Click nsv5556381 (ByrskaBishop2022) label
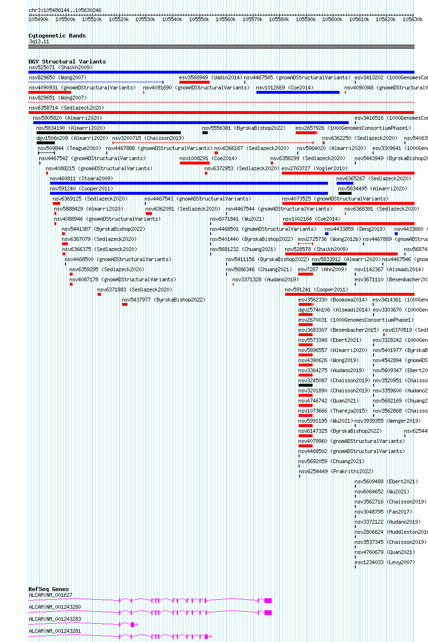 click(244, 128)
